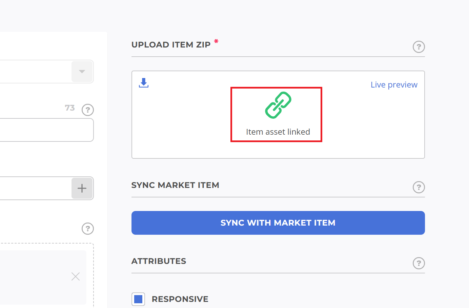469x308 pixels.
Task: Click the Responsive attribute label
Action: pyautogui.click(x=180, y=299)
